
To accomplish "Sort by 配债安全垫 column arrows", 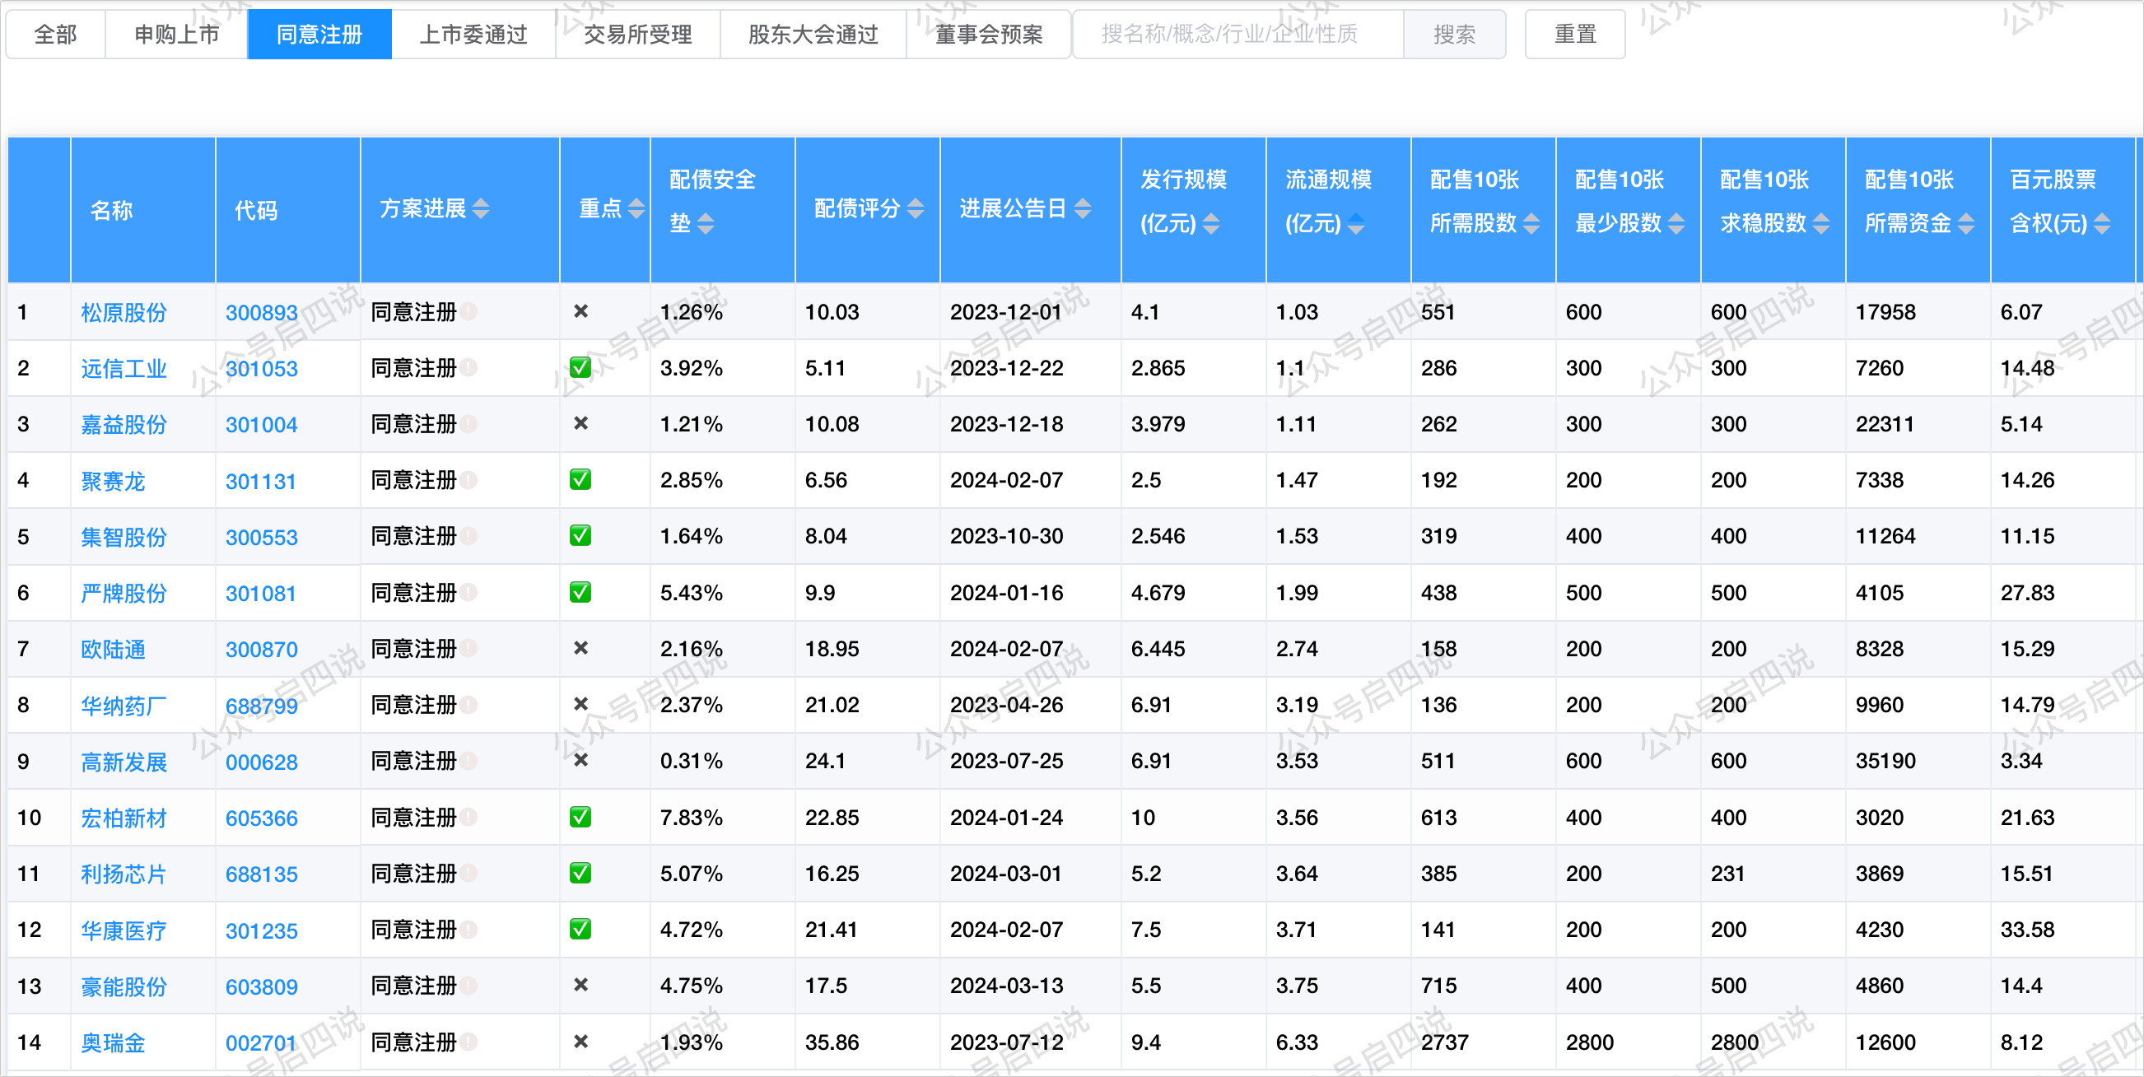I will 705,223.
